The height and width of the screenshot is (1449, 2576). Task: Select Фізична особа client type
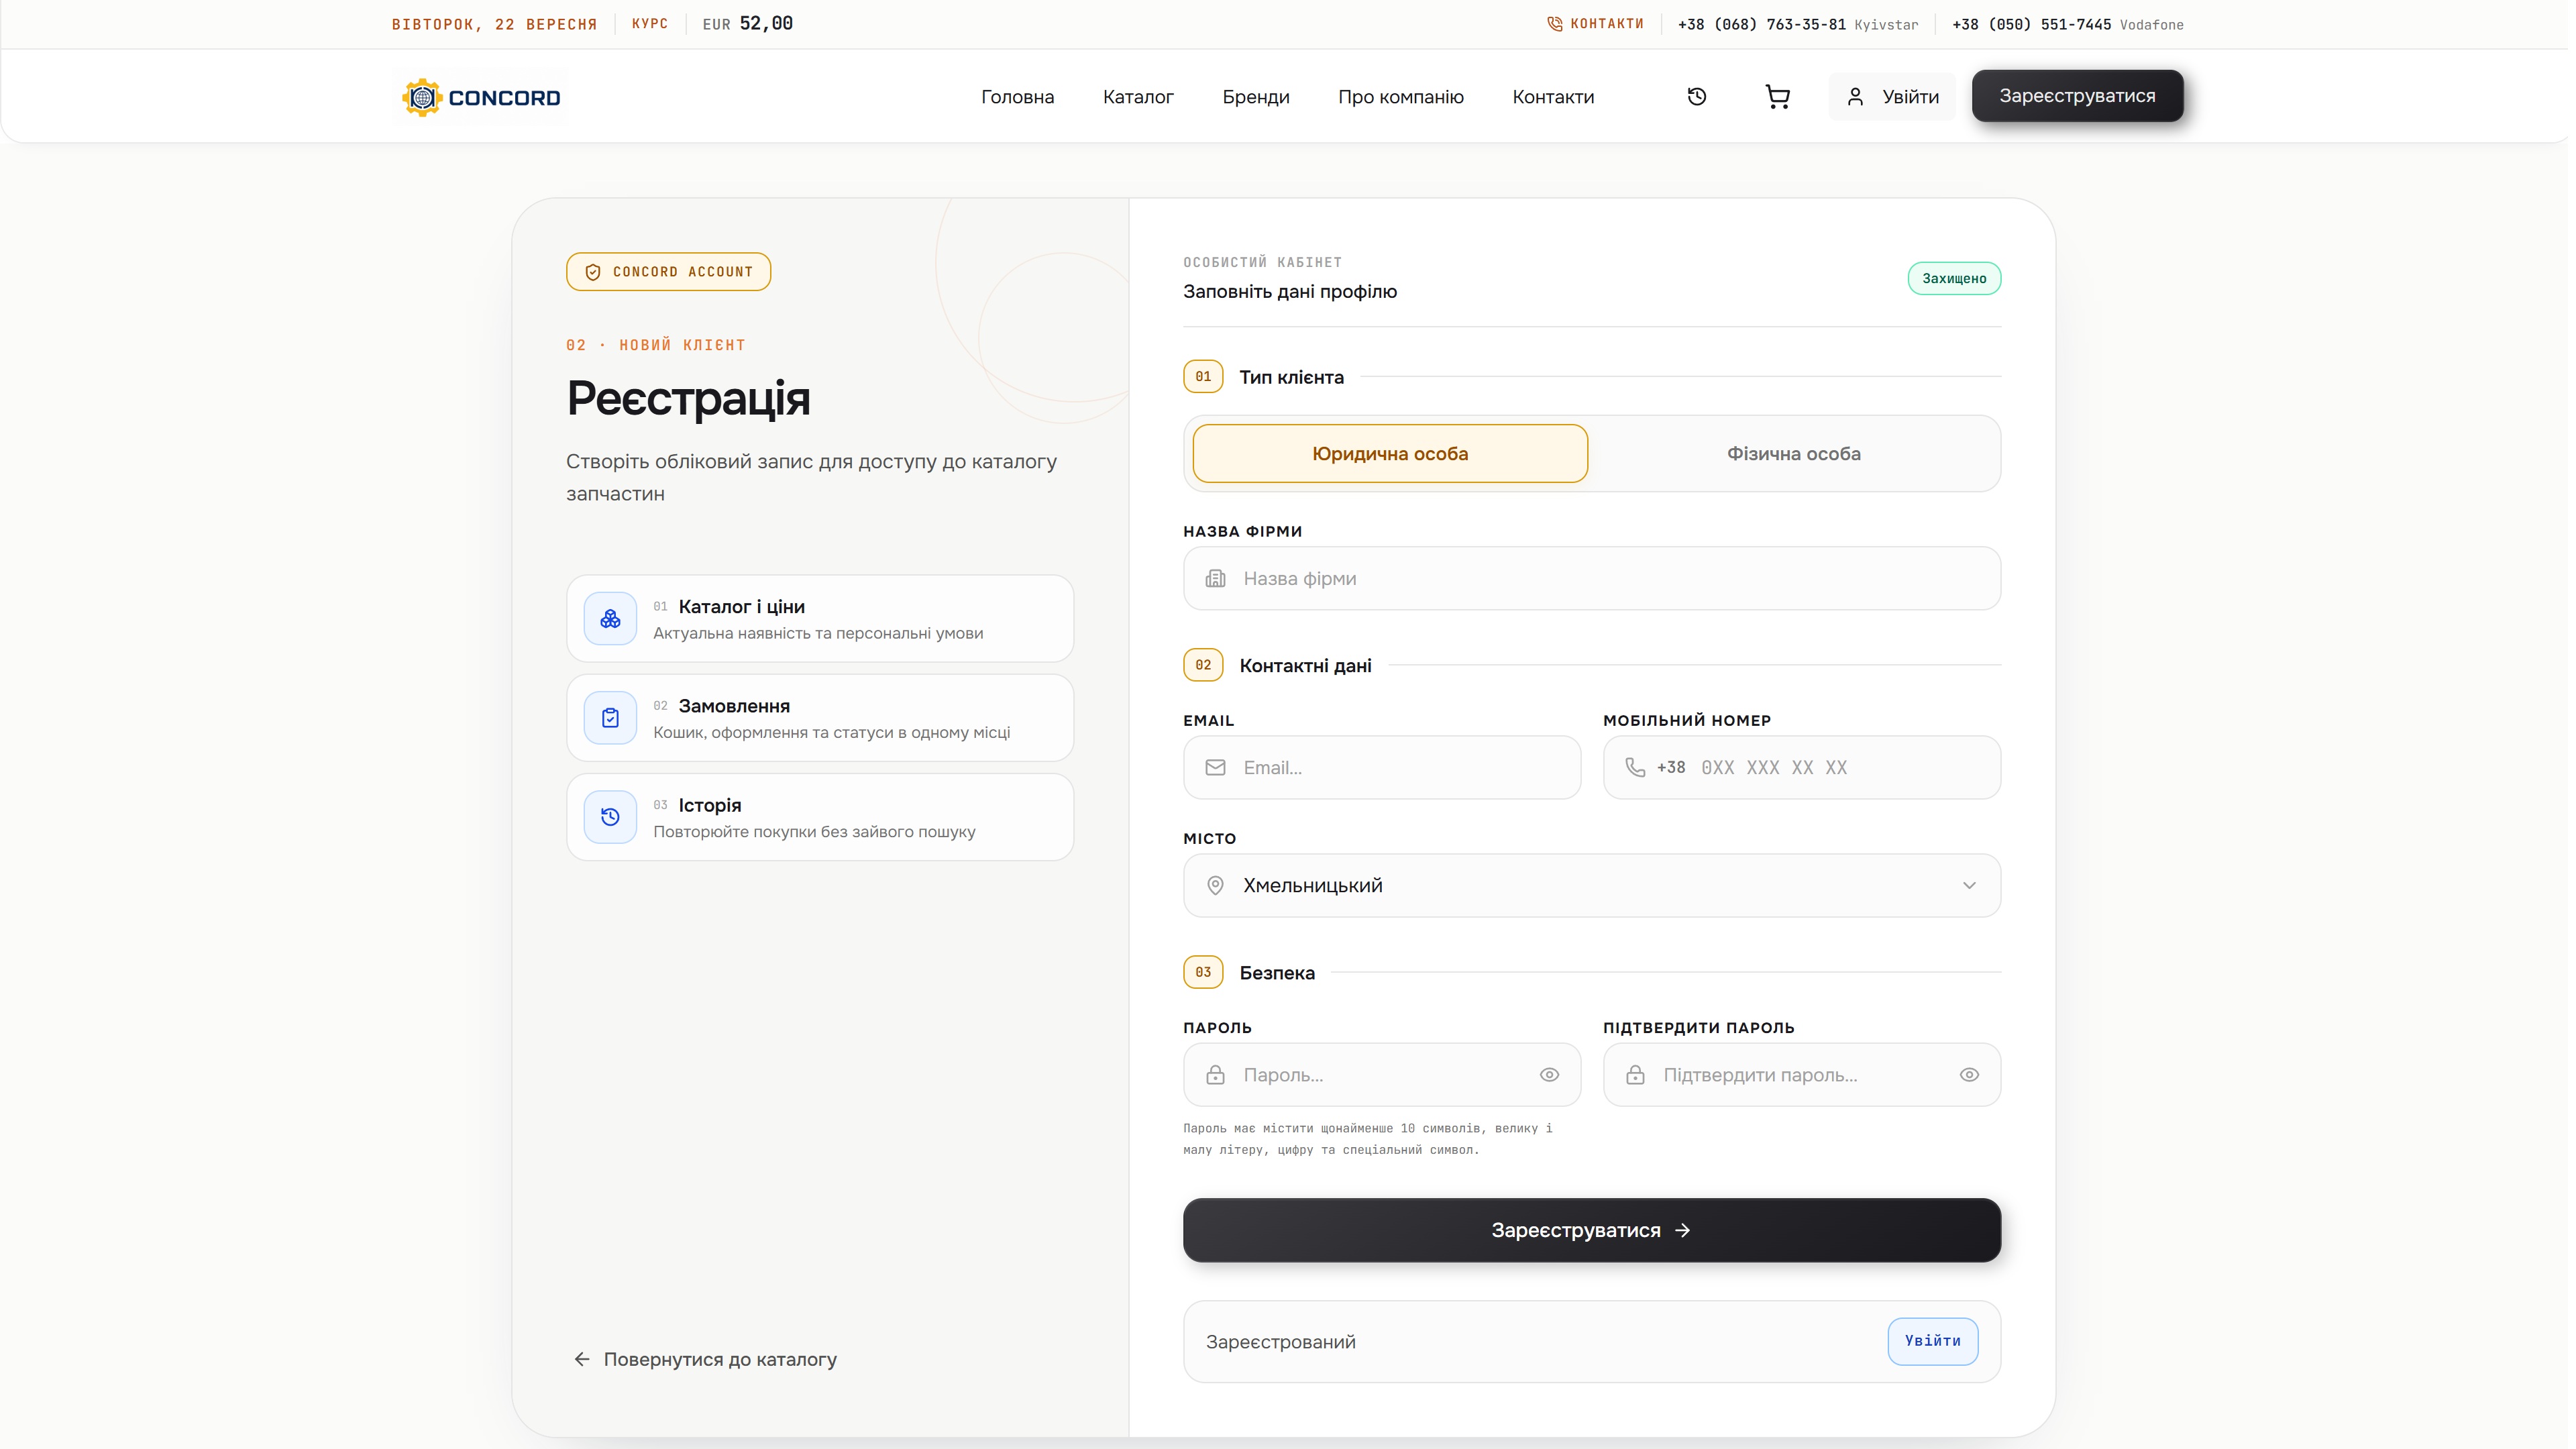(1793, 453)
